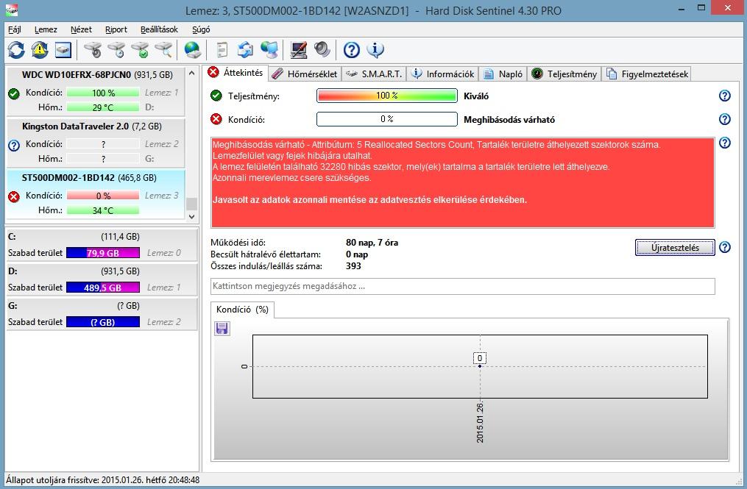Switch to the Figyelmeztetések tab
Viewport: 747px width, 489px height.
[647, 74]
